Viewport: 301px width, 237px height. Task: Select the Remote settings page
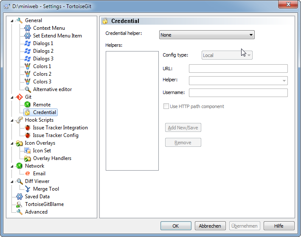[42, 105]
